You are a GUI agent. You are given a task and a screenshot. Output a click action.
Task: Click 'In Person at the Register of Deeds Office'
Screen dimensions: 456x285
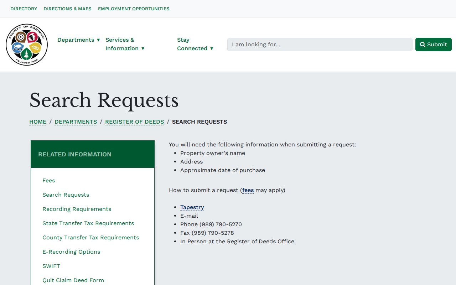point(237,242)
